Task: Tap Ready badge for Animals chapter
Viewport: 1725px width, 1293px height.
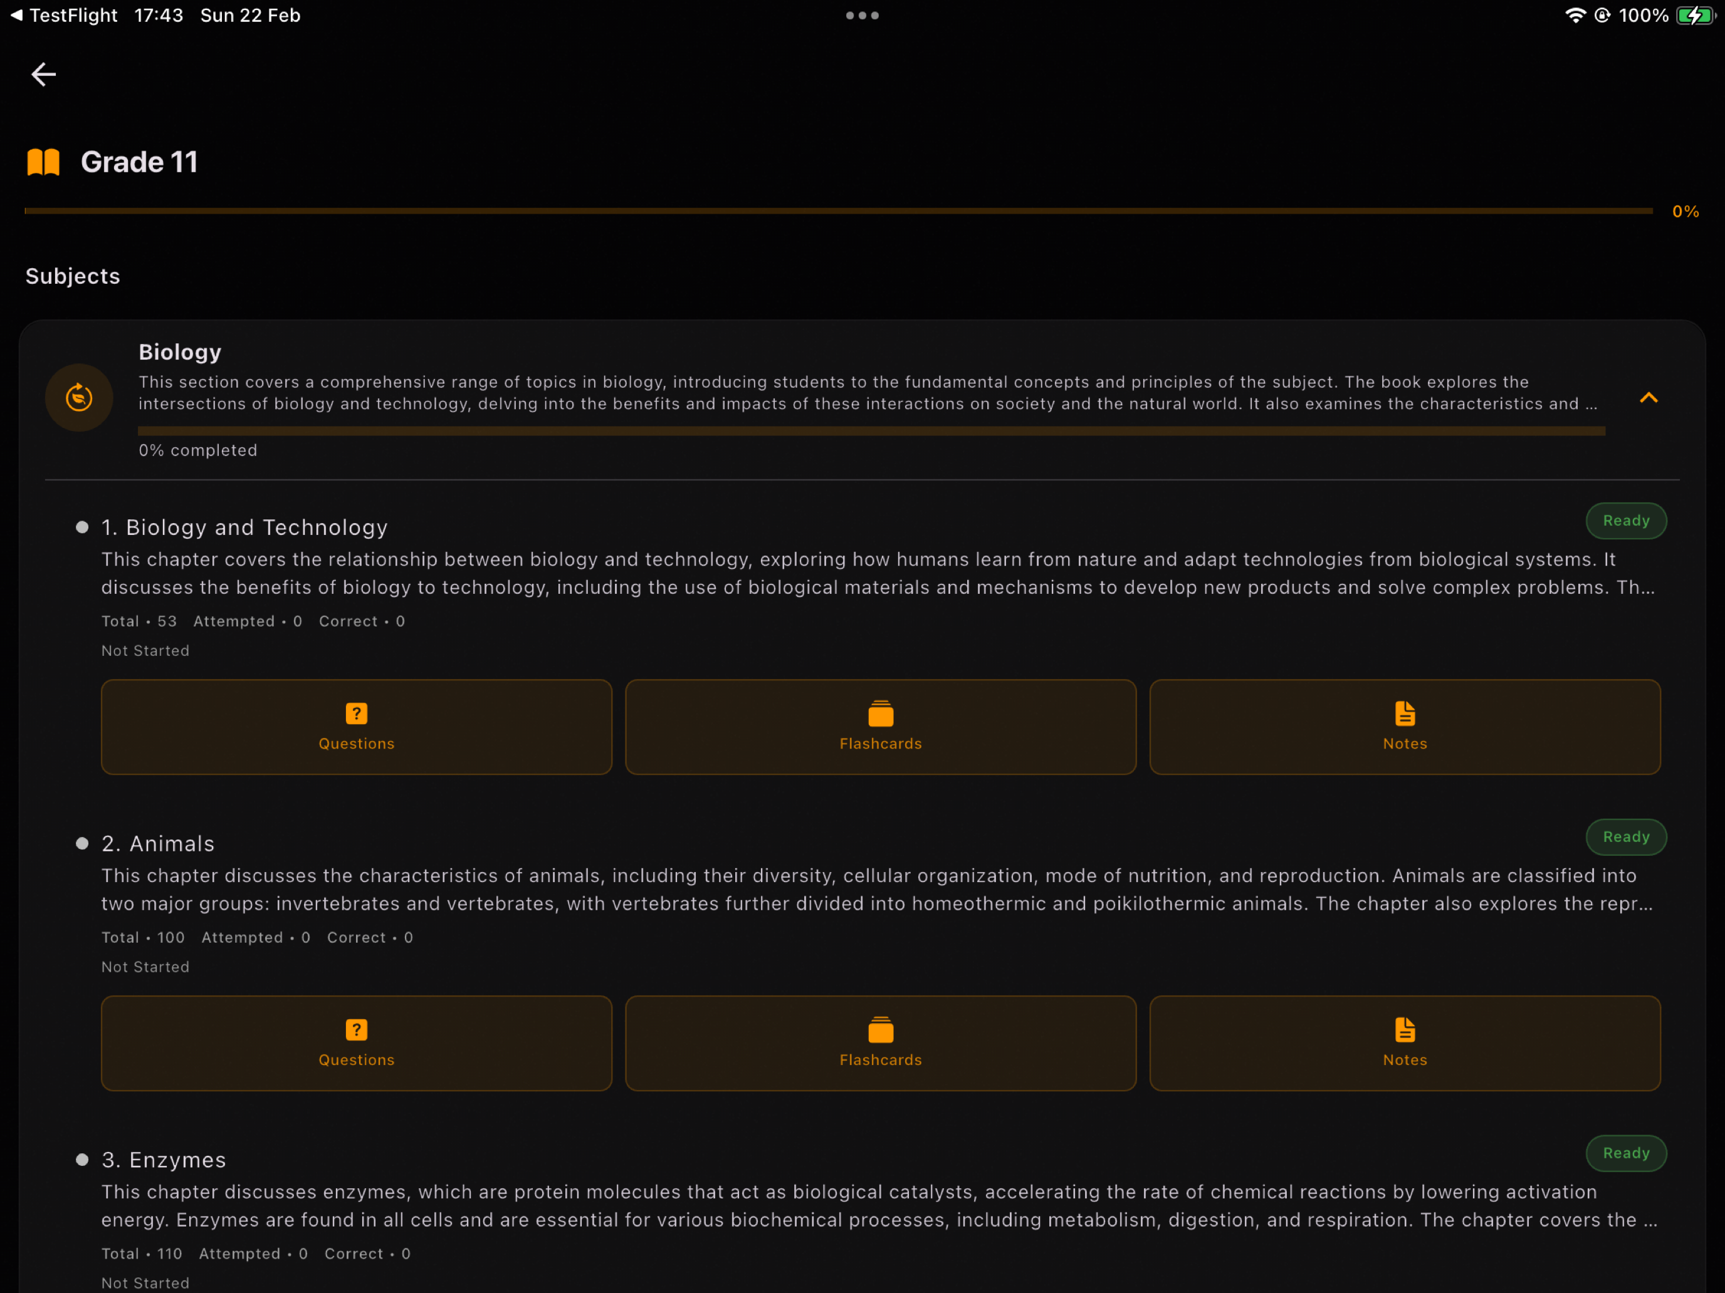Action: [1626, 837]
